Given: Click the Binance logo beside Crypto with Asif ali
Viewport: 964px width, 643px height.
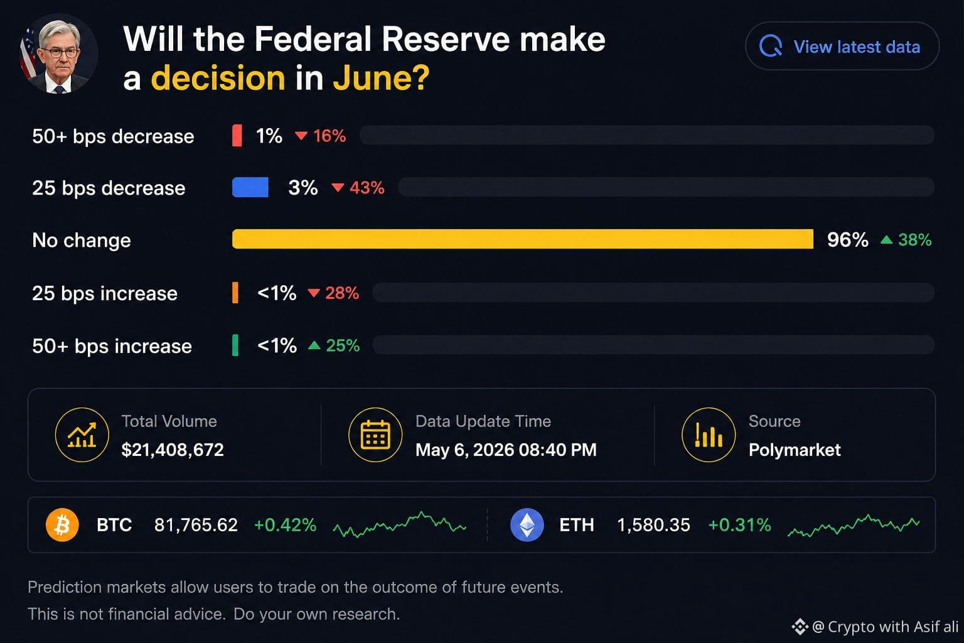Looking at the screenshot, I should (800, 626).
